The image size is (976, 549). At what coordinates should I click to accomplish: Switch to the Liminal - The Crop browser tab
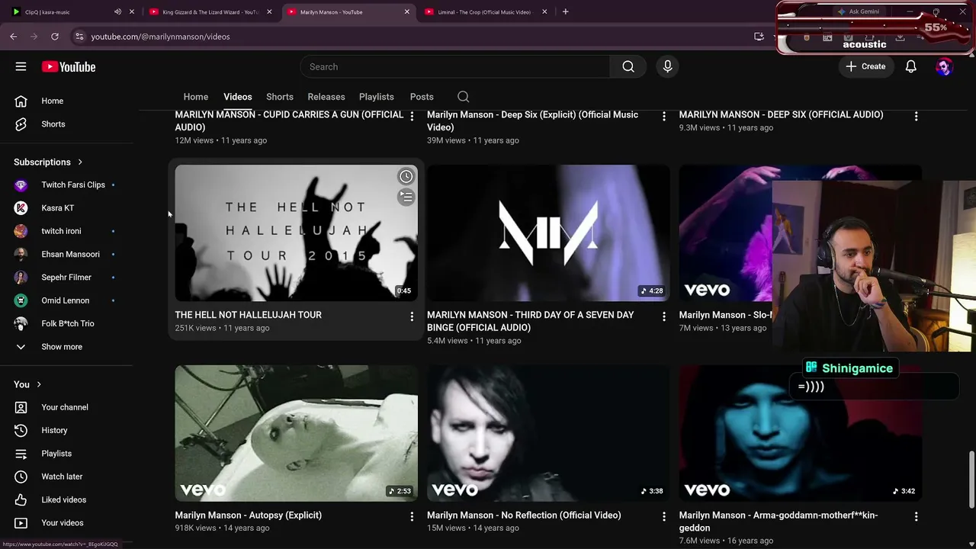point(486,12)
